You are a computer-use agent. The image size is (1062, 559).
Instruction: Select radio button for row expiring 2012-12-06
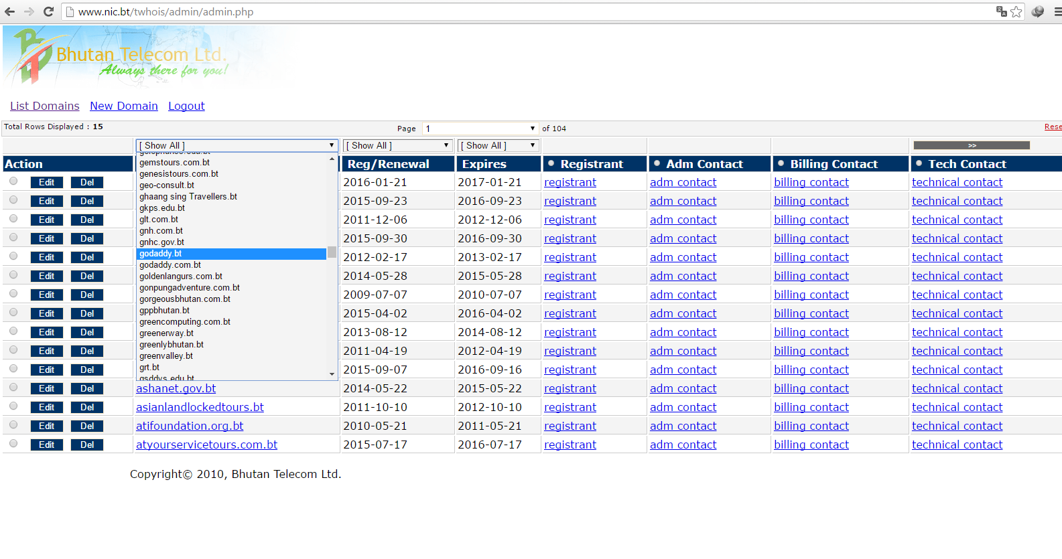(13, 219)
